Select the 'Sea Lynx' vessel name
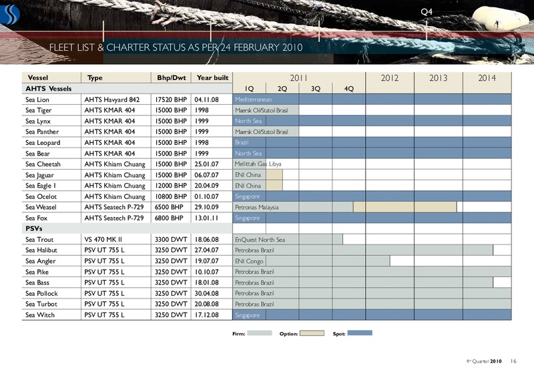The width and height of the screenshot is (534, 378). (x=38, y=121)
